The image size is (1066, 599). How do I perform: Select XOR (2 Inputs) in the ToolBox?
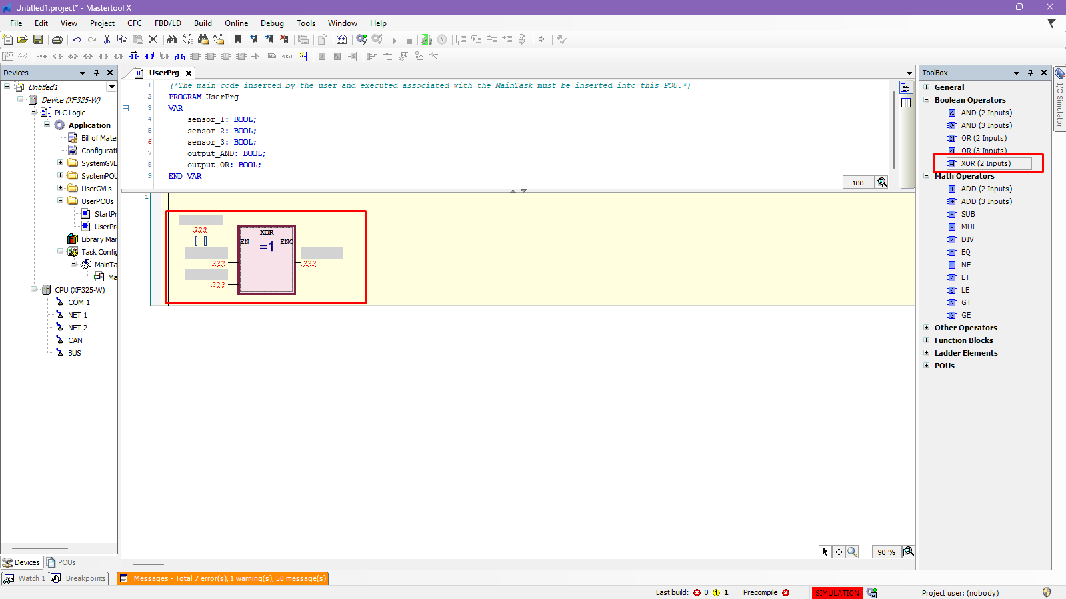(985, 163)
